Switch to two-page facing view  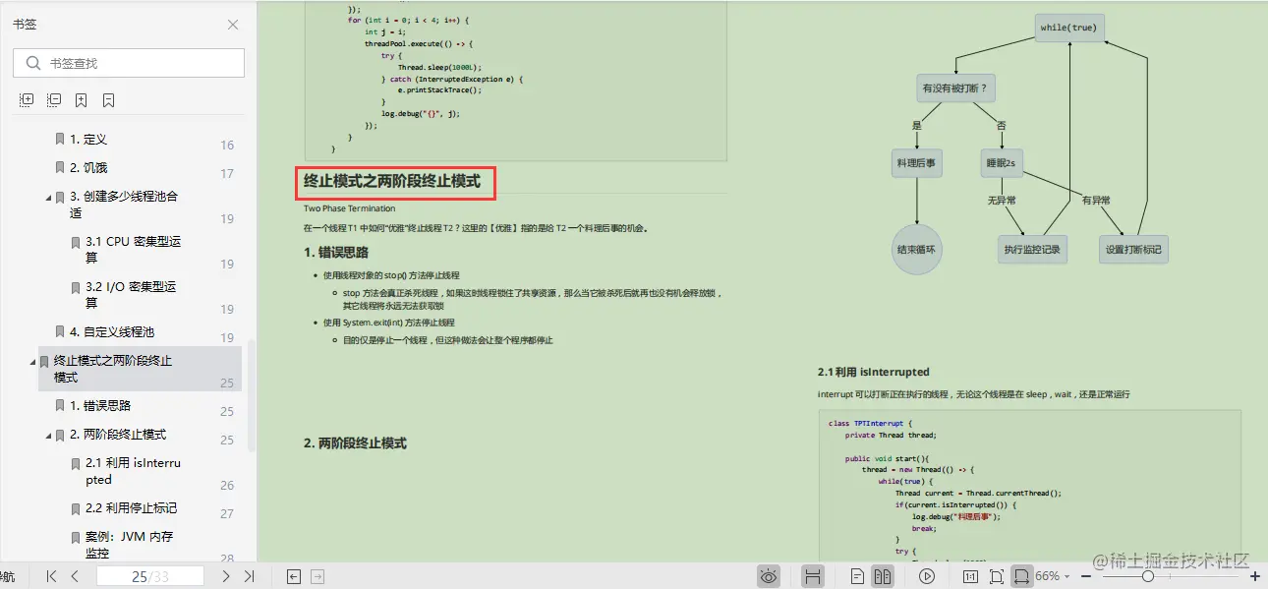click(x=884, y=575)
